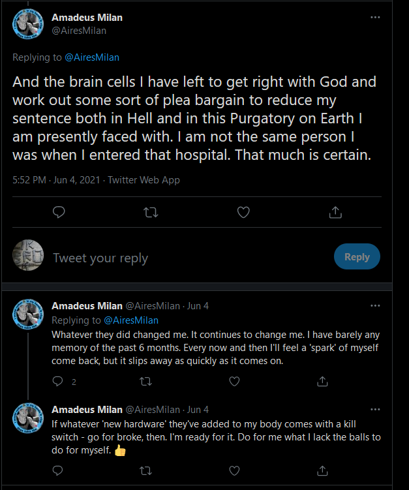This screenshot has height=490, width=409.
Task: Reply to the 'Whatever they did changed me' tweet
Action: coord(58,381)
